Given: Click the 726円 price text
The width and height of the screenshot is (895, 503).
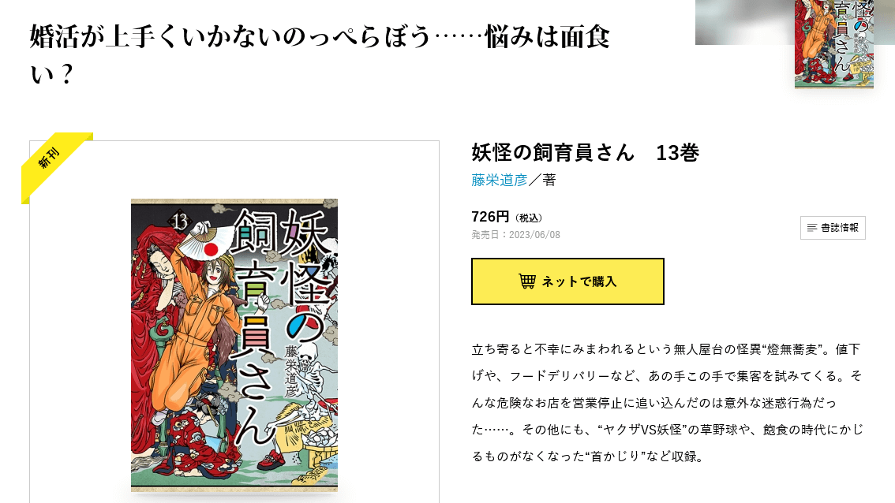Looking at the screenshot, I should [490, 218].
